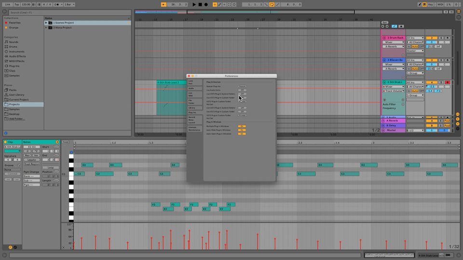Open the metronome settings dropdown
The height and width of the screenshot is (260, 463).
tap(61, 4)
